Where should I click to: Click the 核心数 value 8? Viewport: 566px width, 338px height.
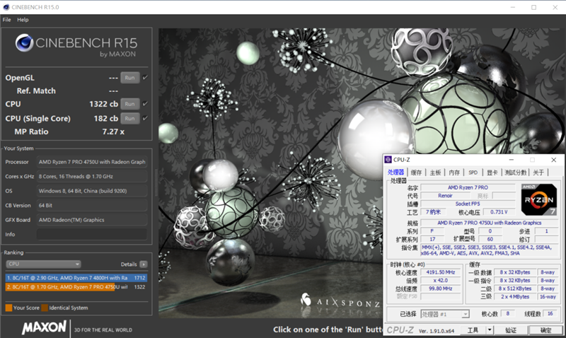[507, 314]
